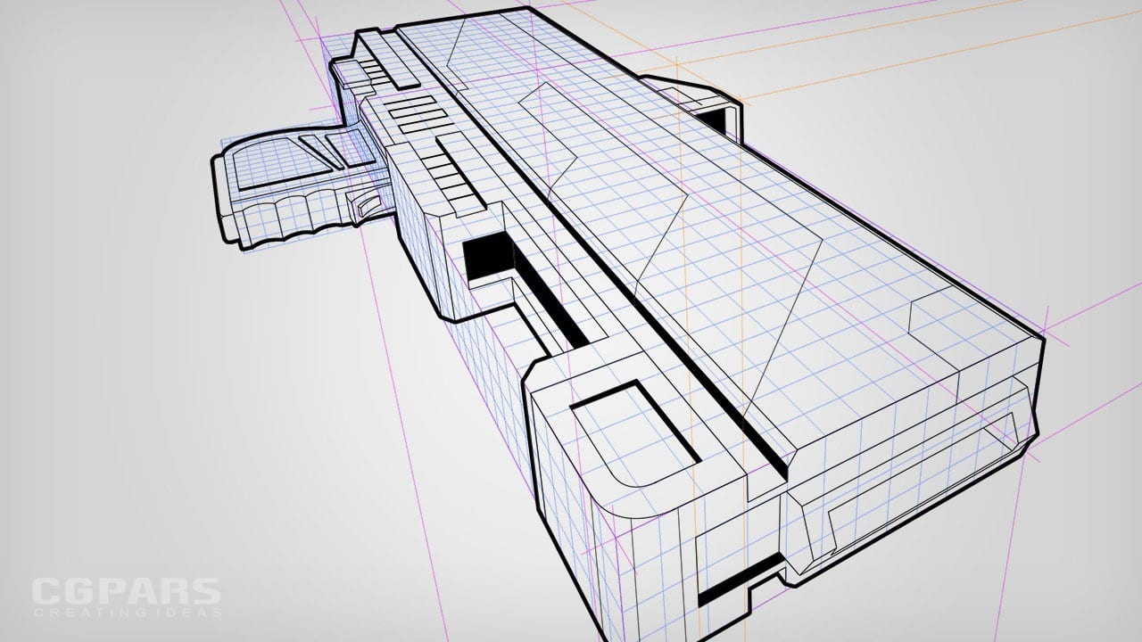This screenshot has width=1142, height=642.
Task: Select the solid black square side port
Action: (482, 256)
